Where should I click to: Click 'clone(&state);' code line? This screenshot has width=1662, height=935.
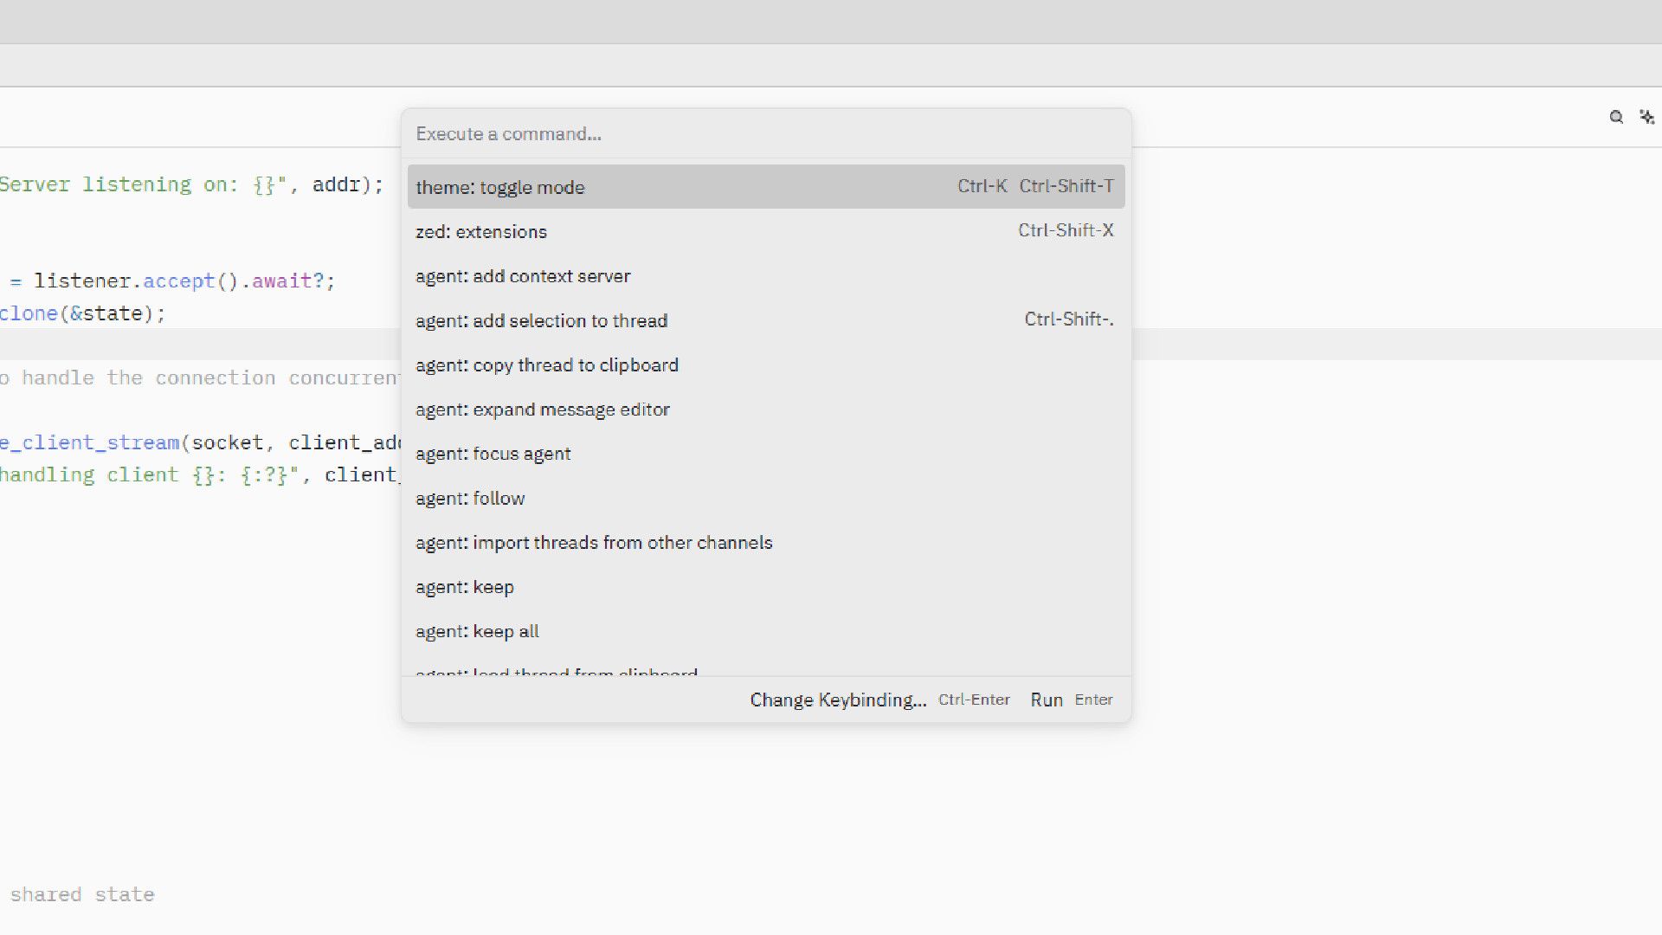pyautogui.click(x=82, y=313)
